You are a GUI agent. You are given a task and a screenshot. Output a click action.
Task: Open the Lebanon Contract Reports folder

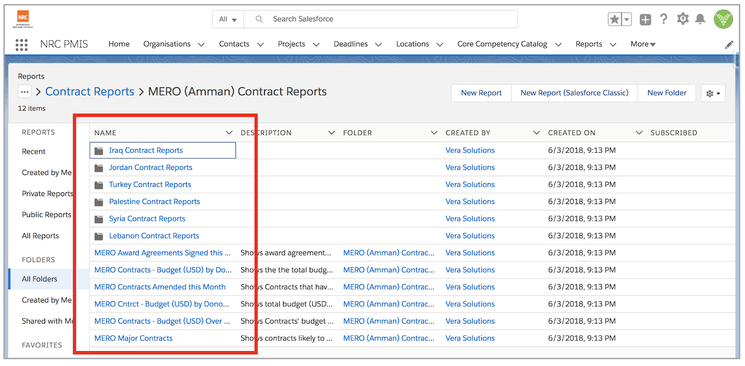coord(154,236)
